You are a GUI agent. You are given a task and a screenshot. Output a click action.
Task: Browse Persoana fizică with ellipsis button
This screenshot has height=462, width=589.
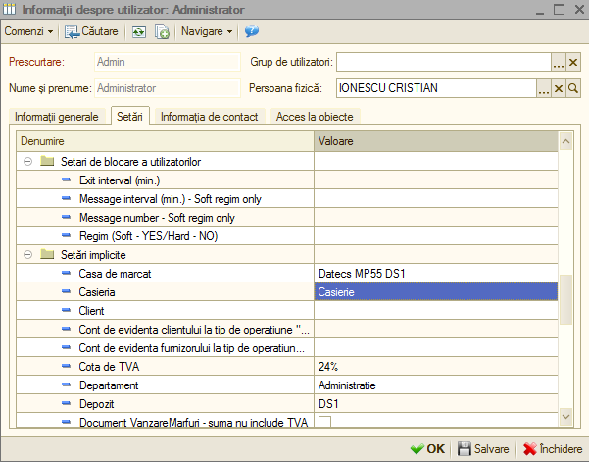coord(544,88)
